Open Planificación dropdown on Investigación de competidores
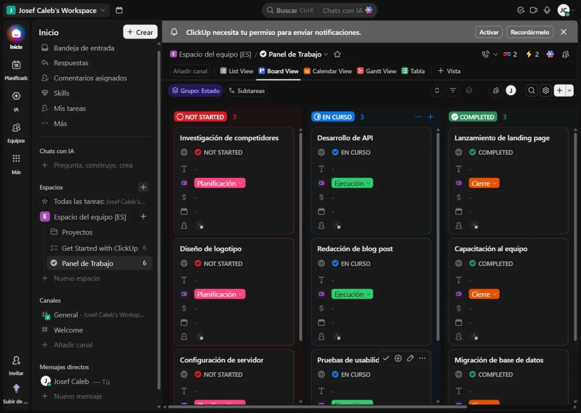 (x=220, y=183)
